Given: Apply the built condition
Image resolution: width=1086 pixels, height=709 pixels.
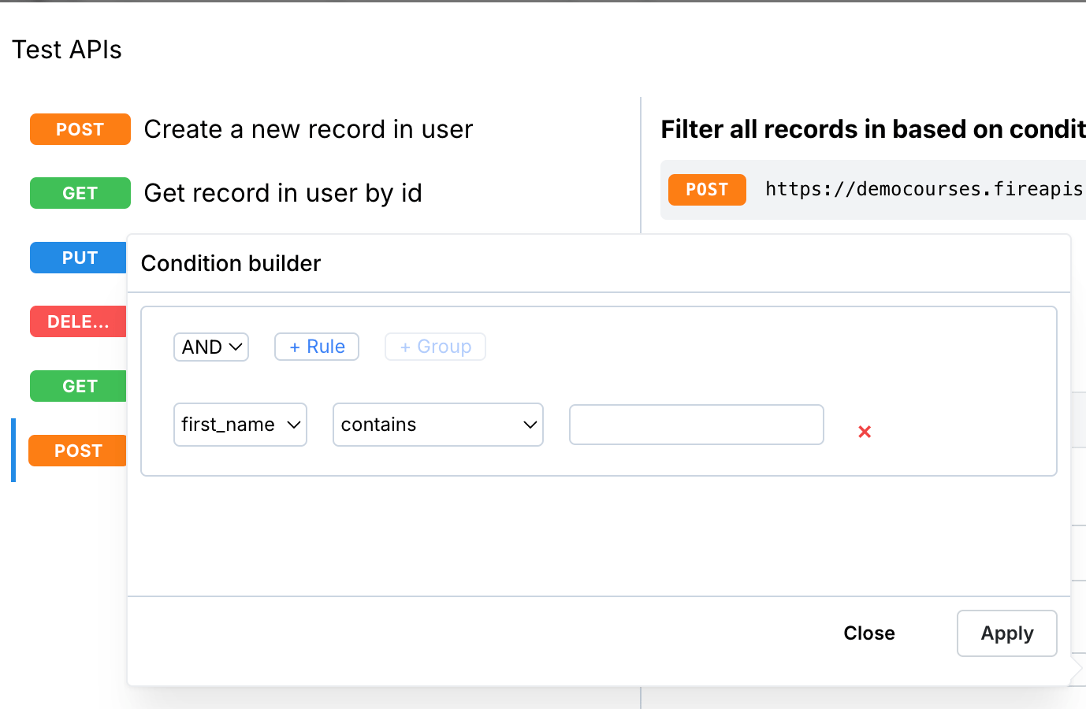Looking at the screenshot, I should pos(1007,633).
